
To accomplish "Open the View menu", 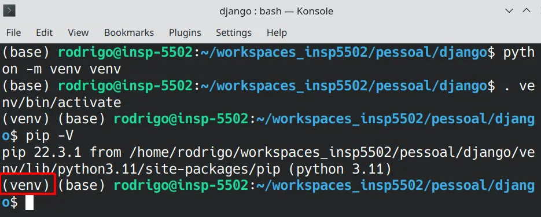I will (78, 33).
